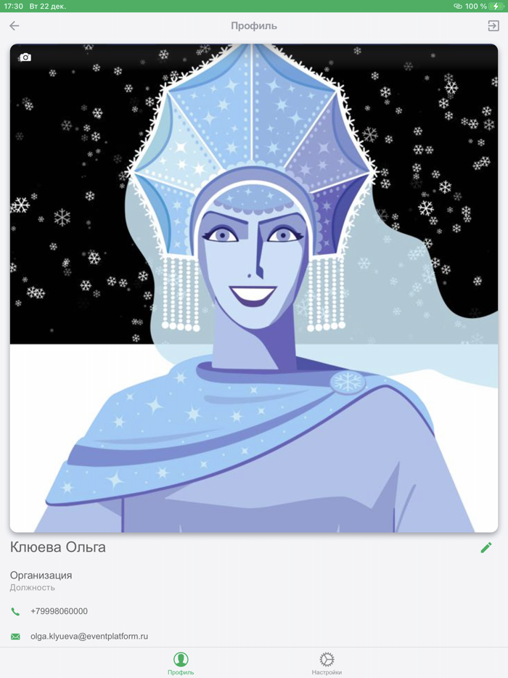Tap the 17:30 clock in status bar
508x678 pixels.
[13, 7]
